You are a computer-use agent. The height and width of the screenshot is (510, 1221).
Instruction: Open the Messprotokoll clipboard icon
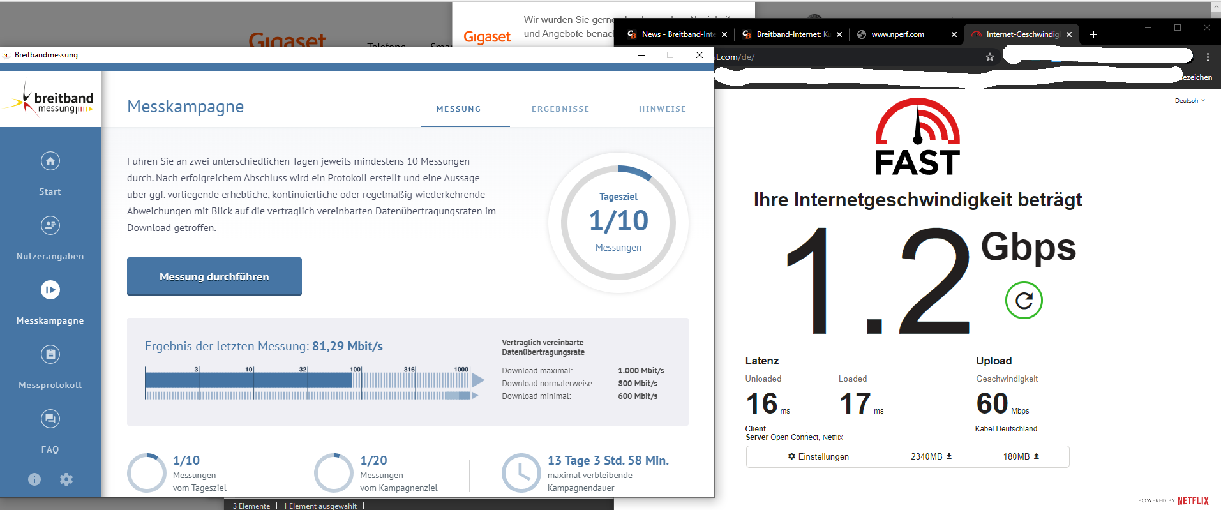click(50, 354)
